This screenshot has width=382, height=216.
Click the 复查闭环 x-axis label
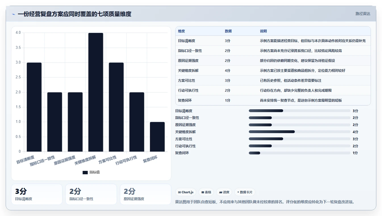point(150,159)
